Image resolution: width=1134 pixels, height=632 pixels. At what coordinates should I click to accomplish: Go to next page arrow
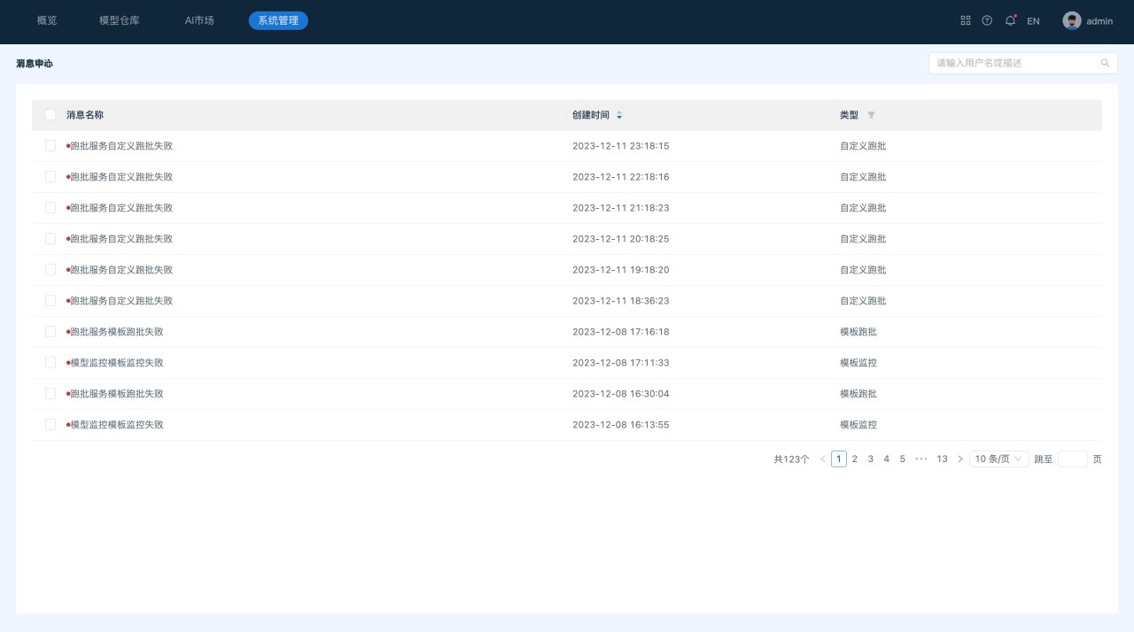coord(960,459)
